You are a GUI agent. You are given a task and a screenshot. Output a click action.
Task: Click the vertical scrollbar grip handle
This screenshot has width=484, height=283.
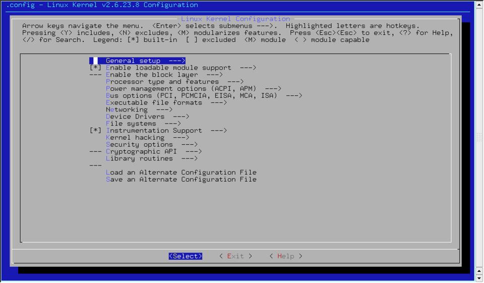point(479,137)
